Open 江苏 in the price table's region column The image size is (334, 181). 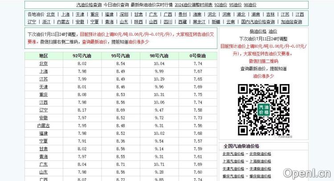pos(44,79)
